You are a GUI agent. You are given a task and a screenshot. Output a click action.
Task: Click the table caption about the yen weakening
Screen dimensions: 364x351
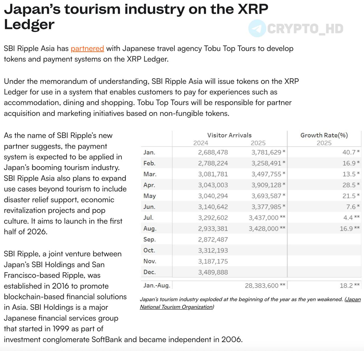click(241, 299)
